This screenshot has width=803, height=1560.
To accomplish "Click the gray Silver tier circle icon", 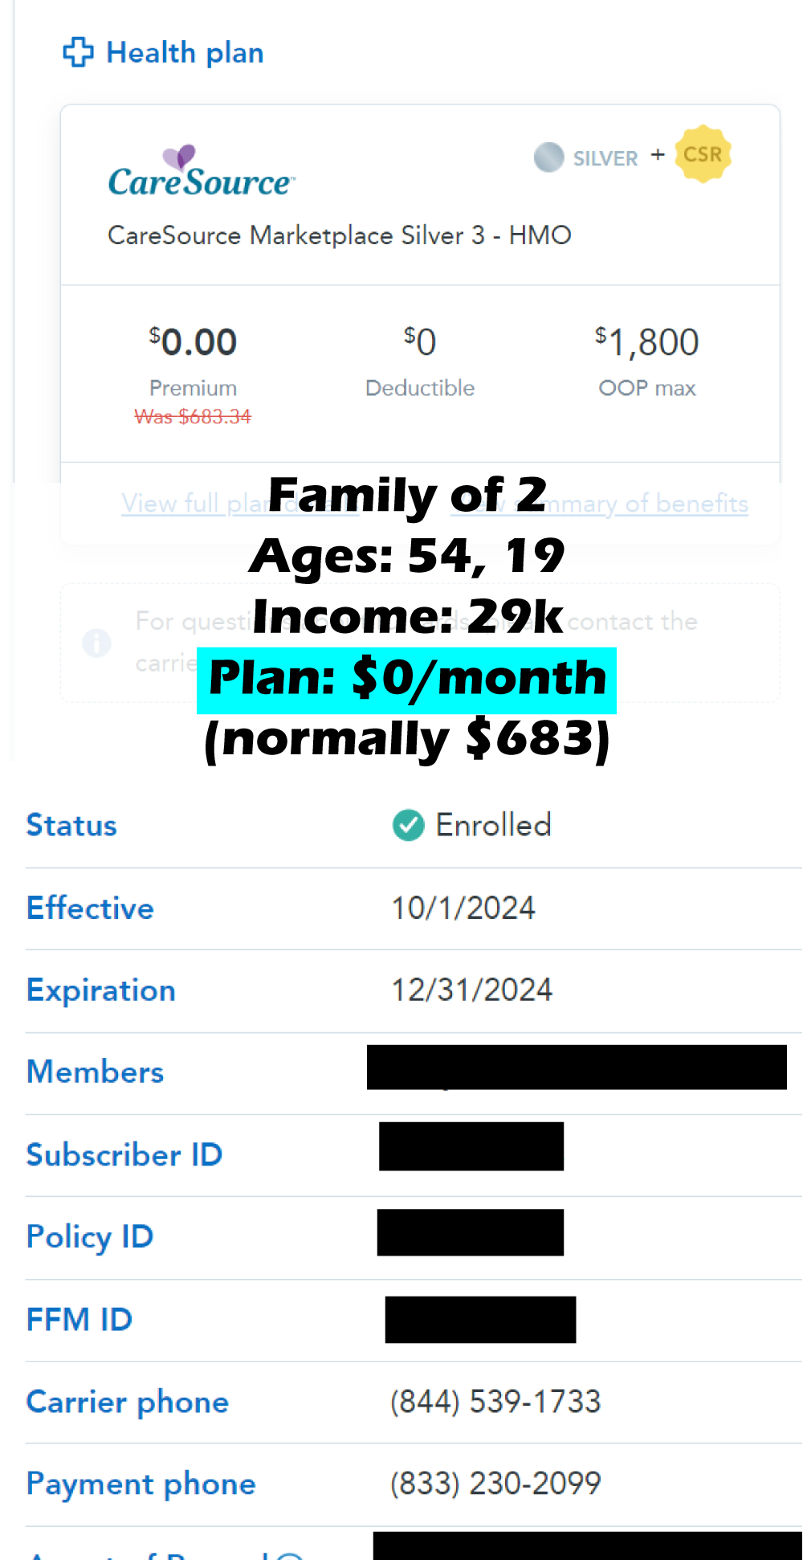I will 549,157.
